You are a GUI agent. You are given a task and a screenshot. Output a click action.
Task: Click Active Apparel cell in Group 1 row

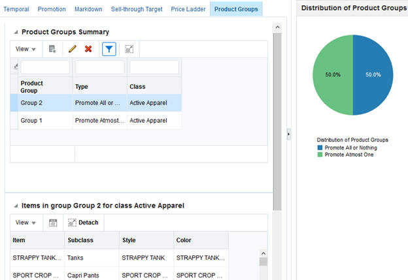point(154,121)
